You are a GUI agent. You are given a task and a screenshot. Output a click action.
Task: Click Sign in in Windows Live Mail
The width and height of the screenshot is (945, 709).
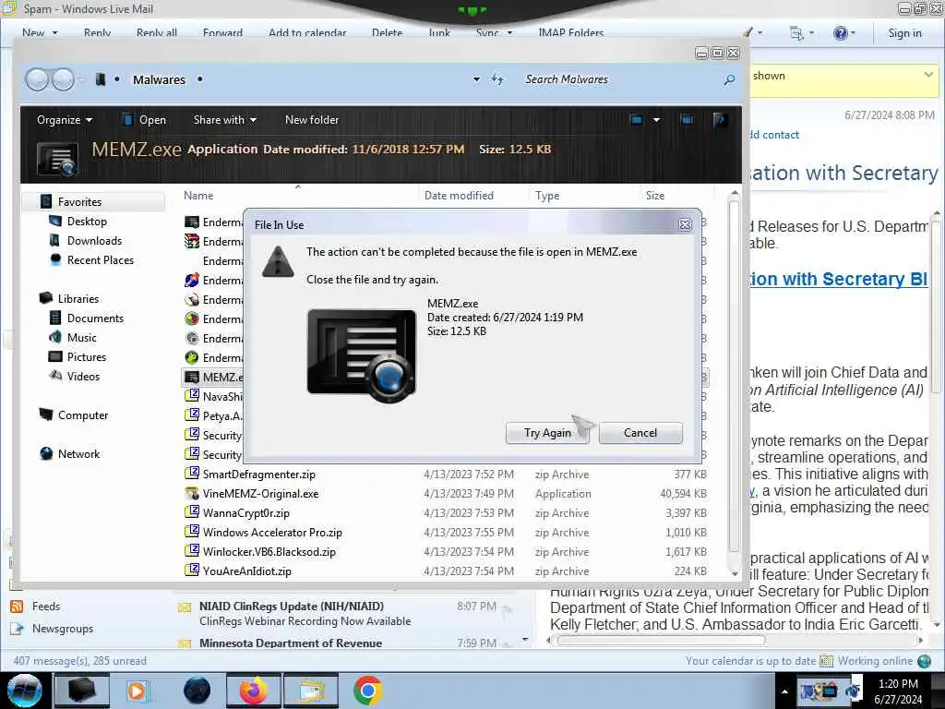coord(904,33)
